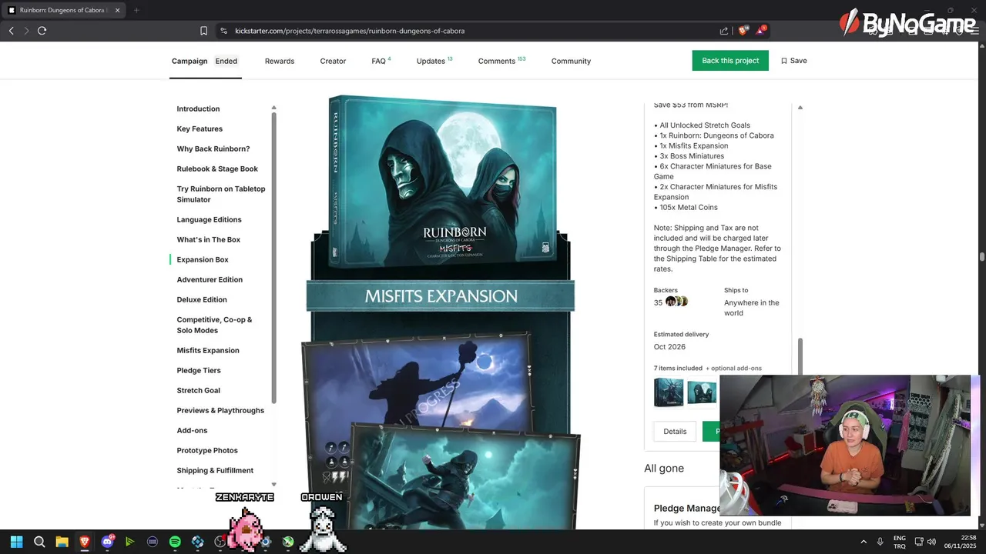
Task: Click the site info icon before URL
Action: point(223,31)
